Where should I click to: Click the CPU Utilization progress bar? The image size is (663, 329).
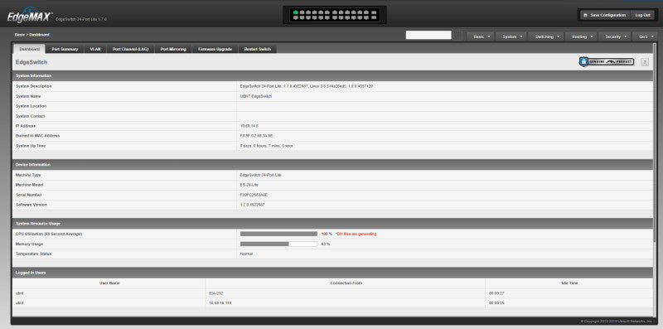pos(278,234)
